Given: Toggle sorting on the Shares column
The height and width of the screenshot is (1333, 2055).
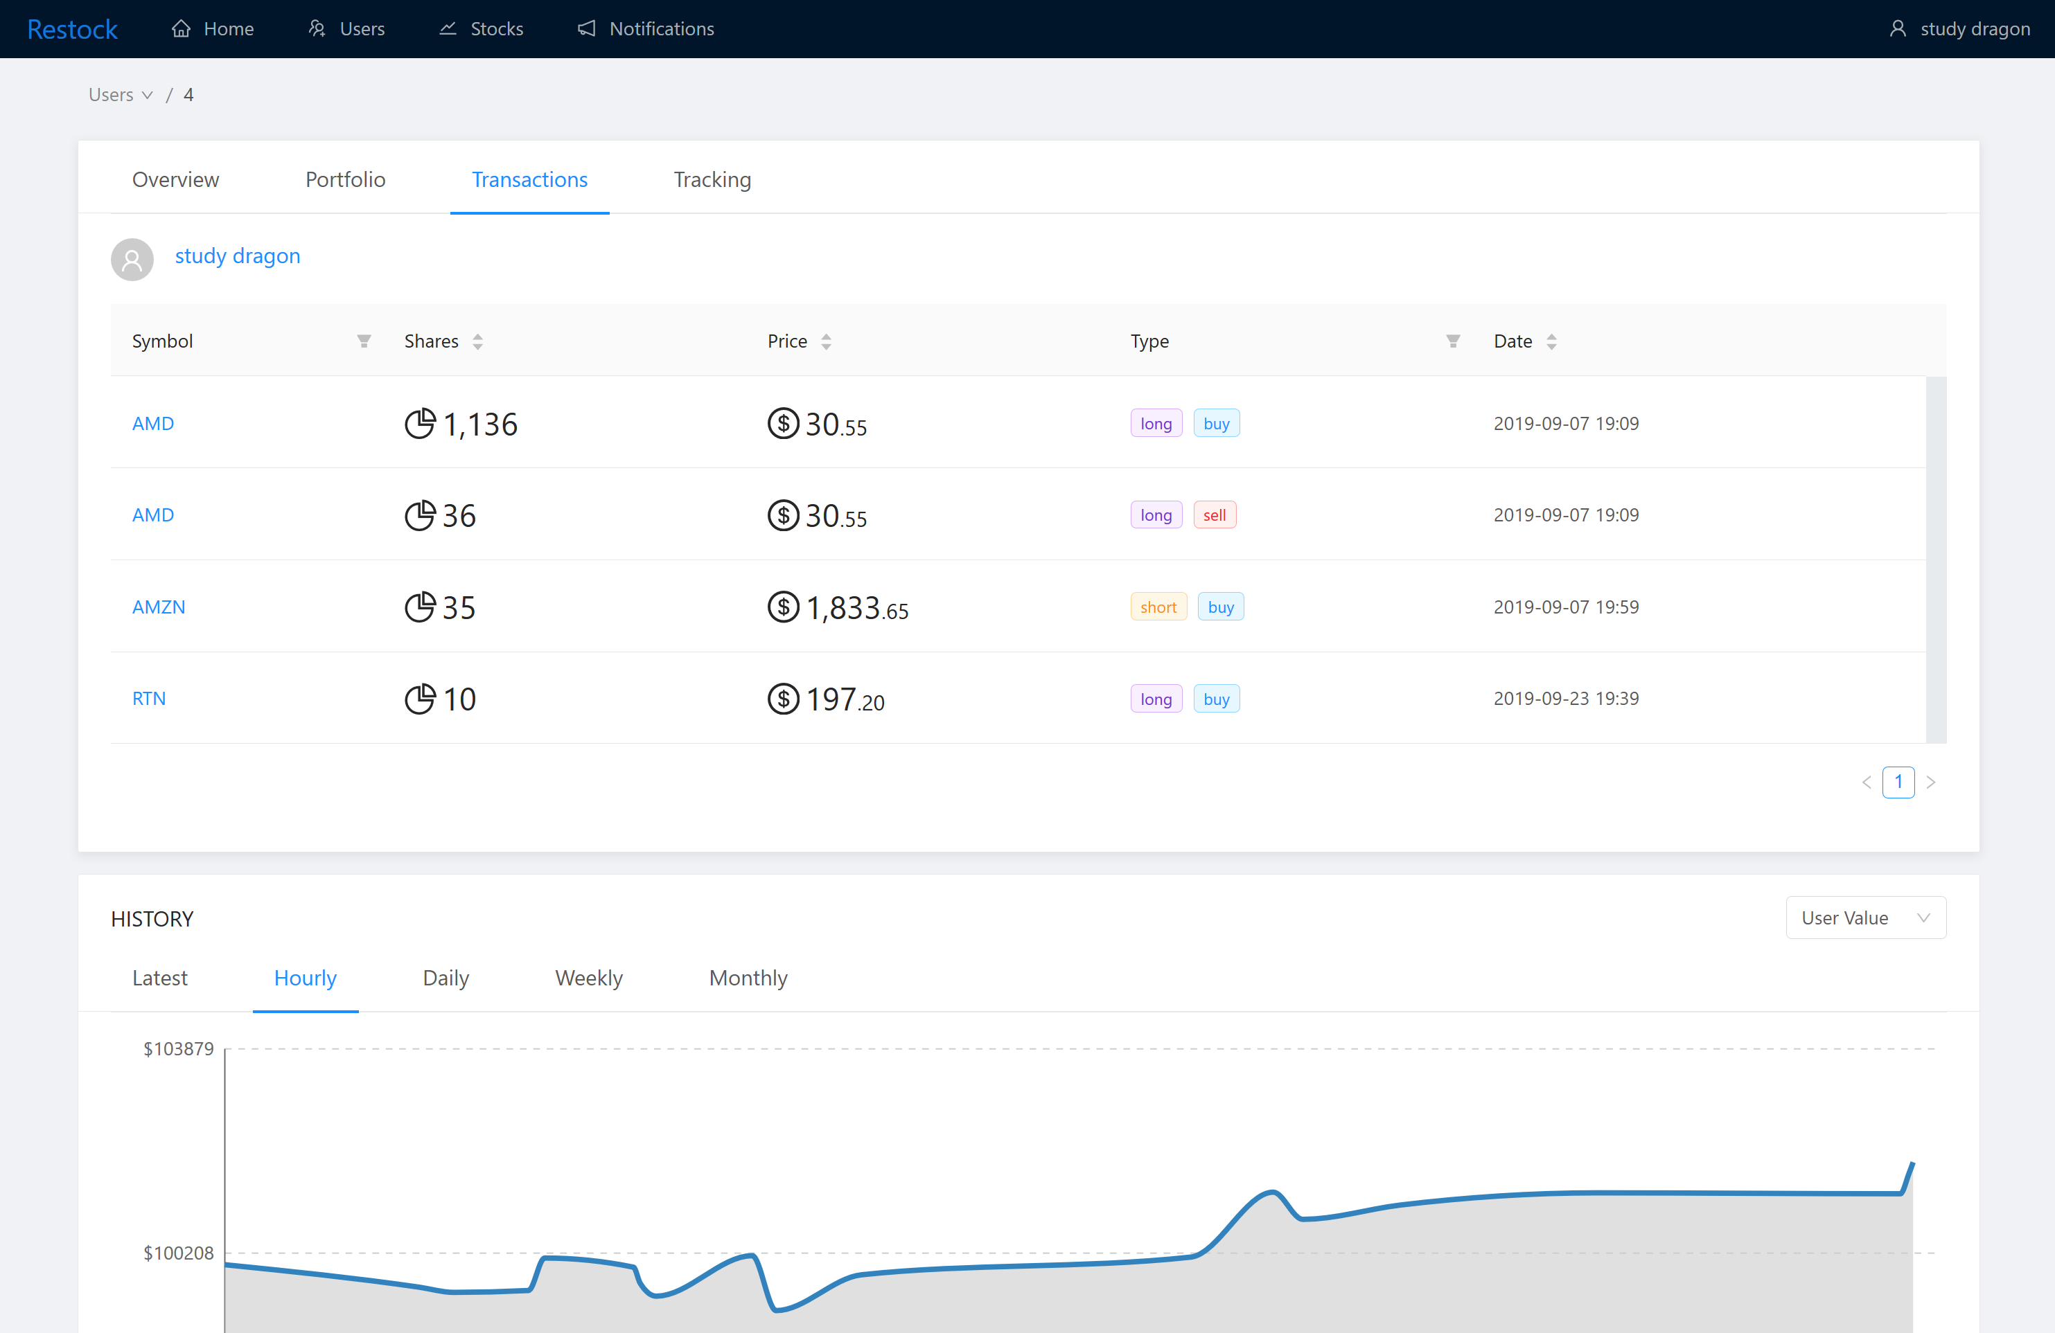Looking at the screenshot, I should point(477,341).
